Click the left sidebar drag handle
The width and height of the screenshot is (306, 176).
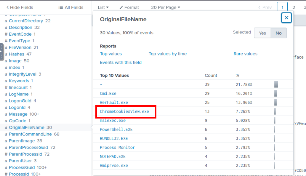click(x=2, y=52)
